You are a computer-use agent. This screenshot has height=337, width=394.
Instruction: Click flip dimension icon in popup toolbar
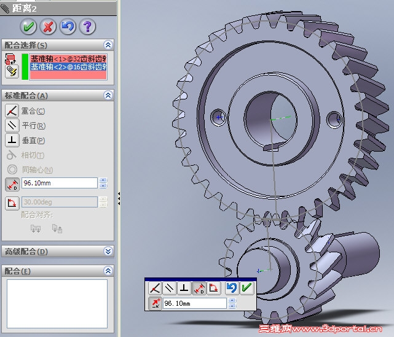[156, 303]
